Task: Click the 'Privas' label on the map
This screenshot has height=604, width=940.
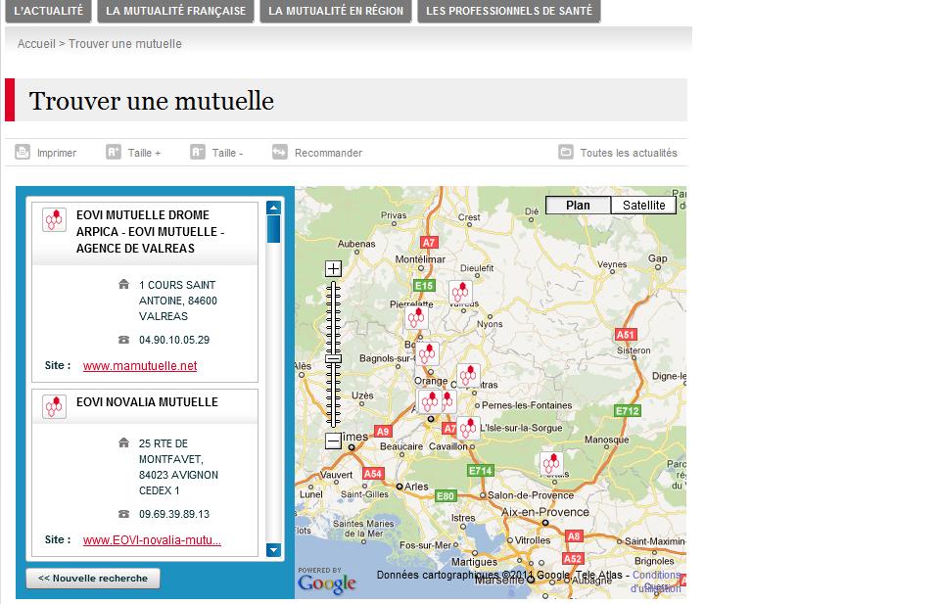Action: tap(394, 215)
